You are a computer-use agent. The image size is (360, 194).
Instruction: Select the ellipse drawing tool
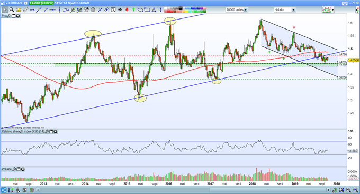pyautogui.click(x=140, y=10)
